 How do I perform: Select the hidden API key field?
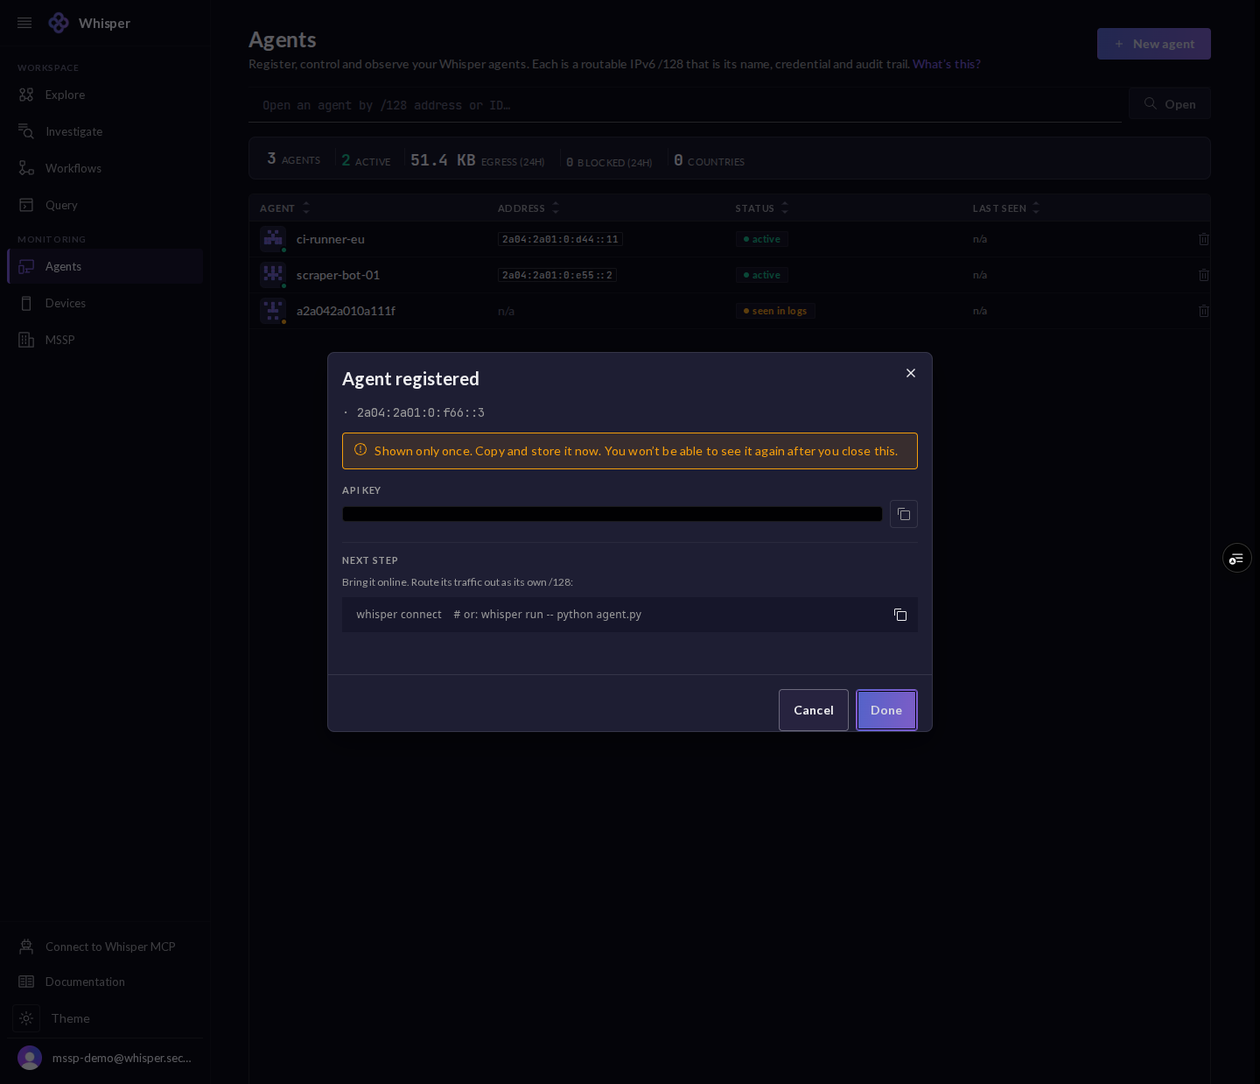coord(612,514)
